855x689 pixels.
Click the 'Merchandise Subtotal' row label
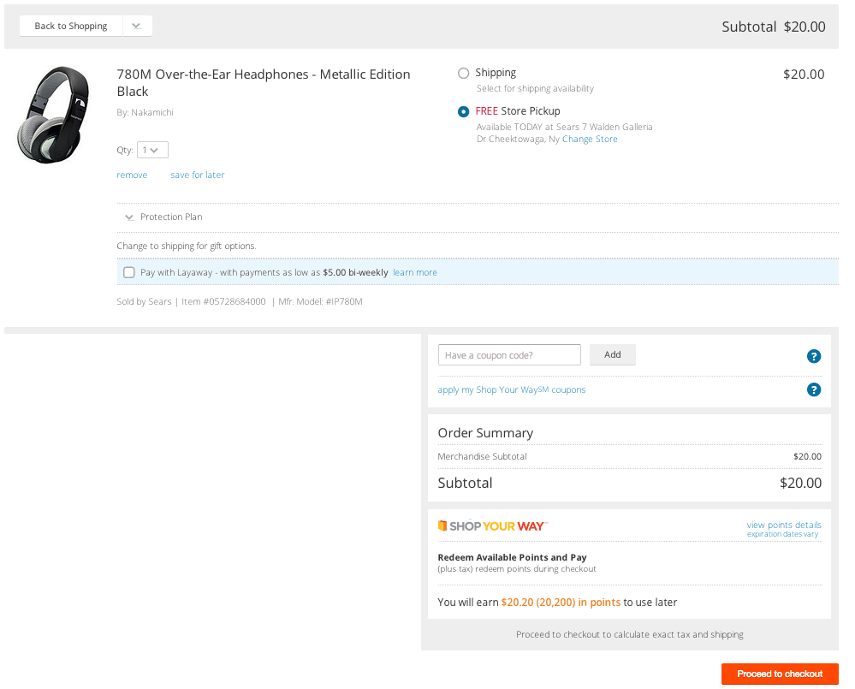pos(482,456)
